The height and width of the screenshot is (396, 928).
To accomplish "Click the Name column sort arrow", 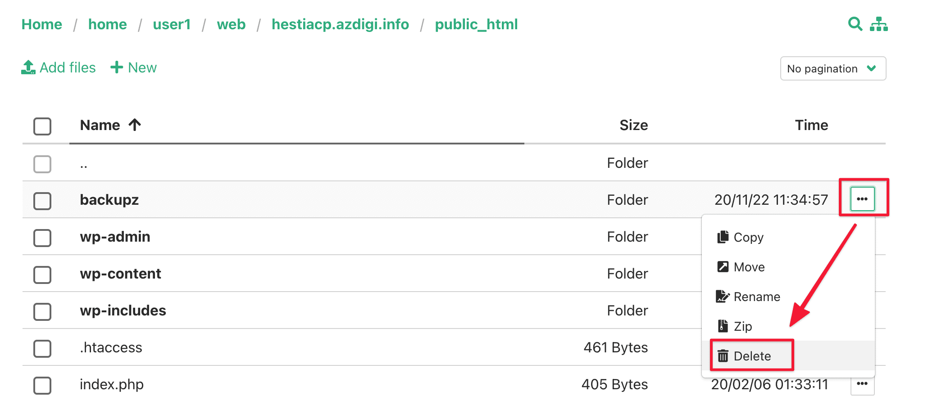I will tap(135, 125).
